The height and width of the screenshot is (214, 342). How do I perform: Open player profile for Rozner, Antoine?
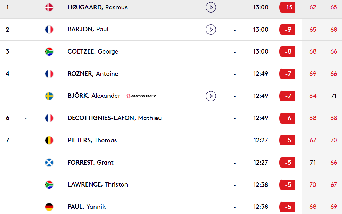point(93,74)
